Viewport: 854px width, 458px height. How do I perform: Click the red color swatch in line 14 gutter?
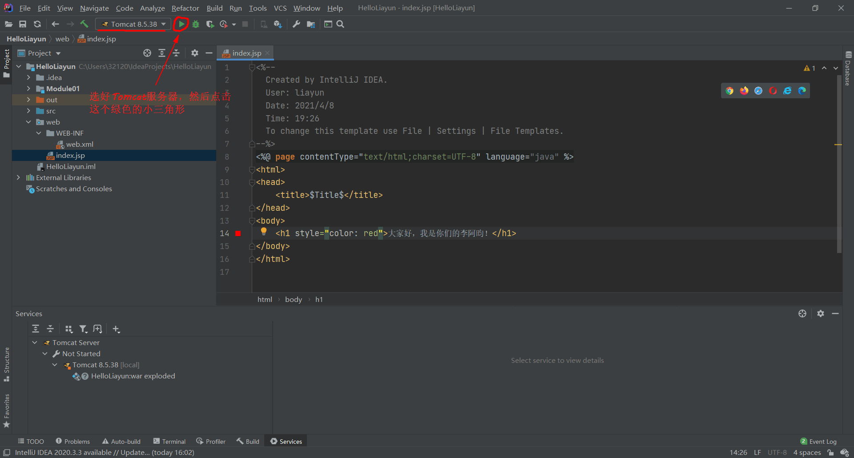tap(238, 233)
